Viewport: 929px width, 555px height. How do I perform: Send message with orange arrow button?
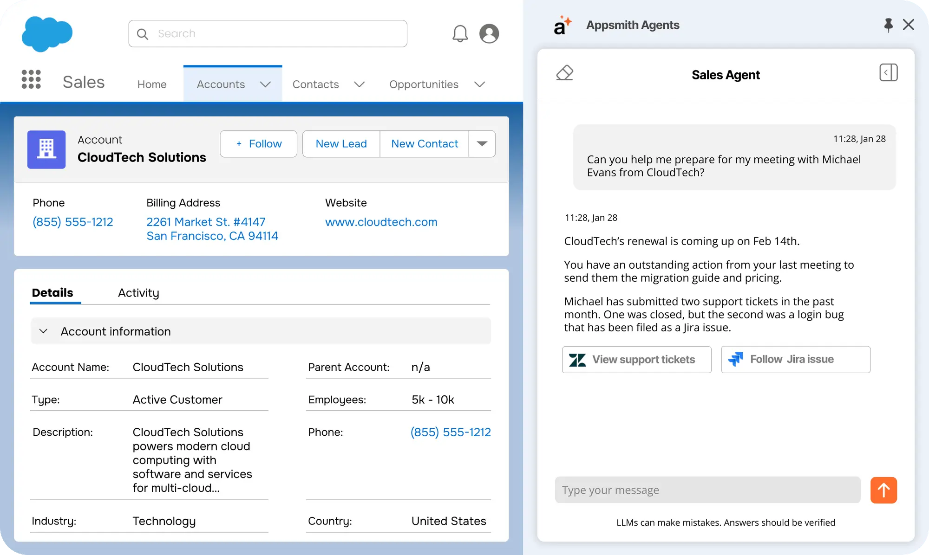tap(883, 490)
